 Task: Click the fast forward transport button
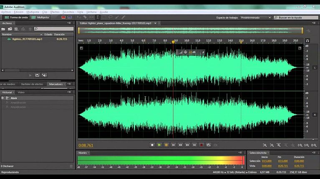point(187,145)
